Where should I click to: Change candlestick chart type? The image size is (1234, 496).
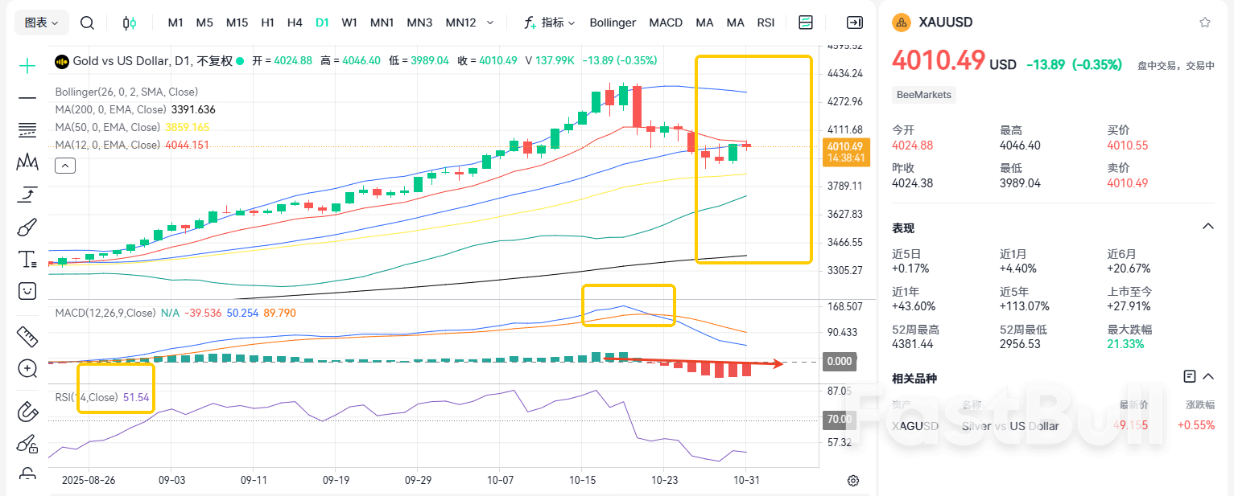tap(129, 23)
